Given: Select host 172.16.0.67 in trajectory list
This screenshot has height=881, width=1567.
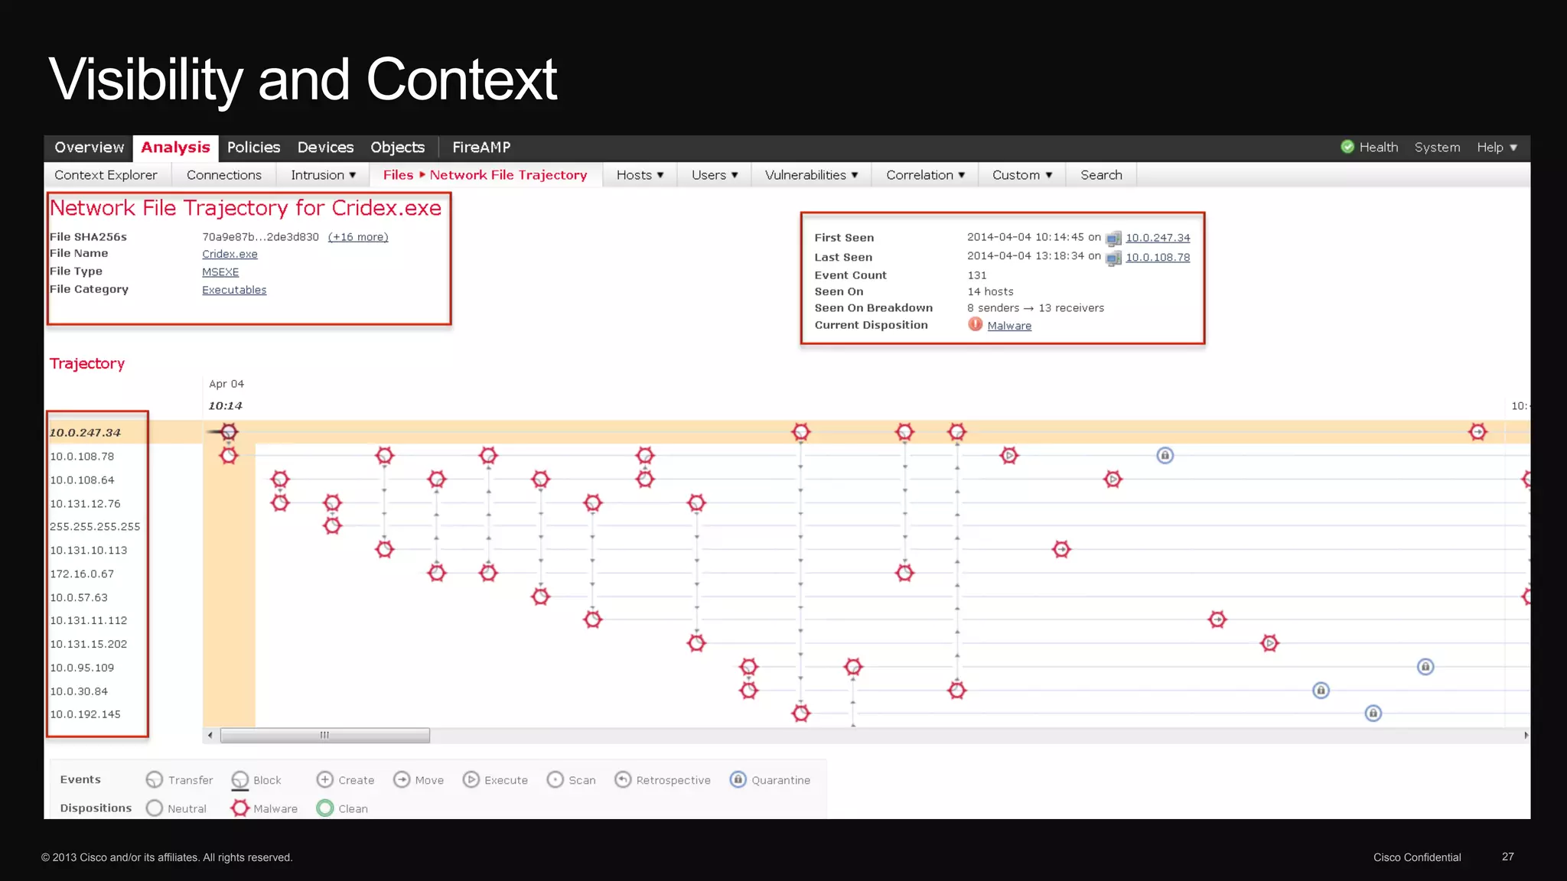Looking at the screenshot, I should (x=82, y=574).
